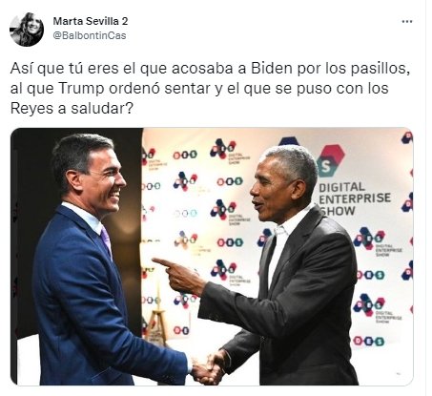Click the pointing finger in the photo
The height and width of the screenshot is (396, 432).
163,262
